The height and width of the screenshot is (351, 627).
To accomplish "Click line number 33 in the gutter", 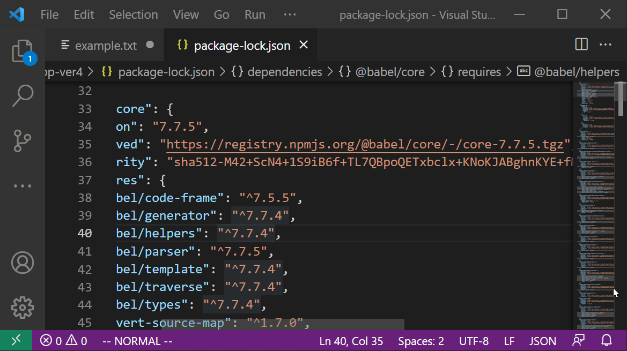I will (85, 109).
